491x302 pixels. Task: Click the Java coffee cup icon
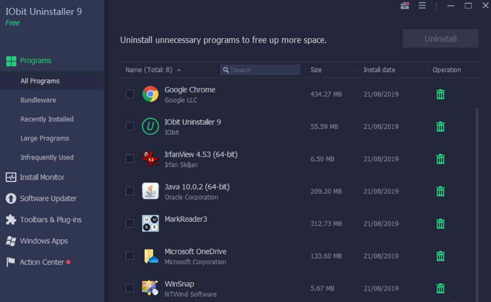tap(150, 191)
